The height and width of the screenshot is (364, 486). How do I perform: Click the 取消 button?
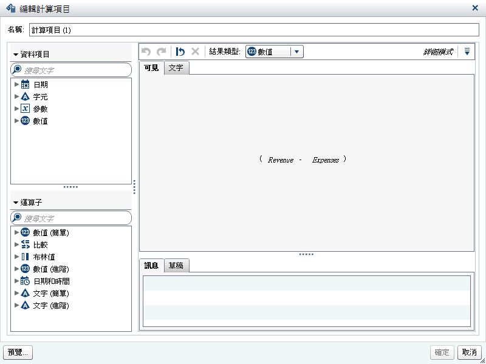tap(470, 352)
